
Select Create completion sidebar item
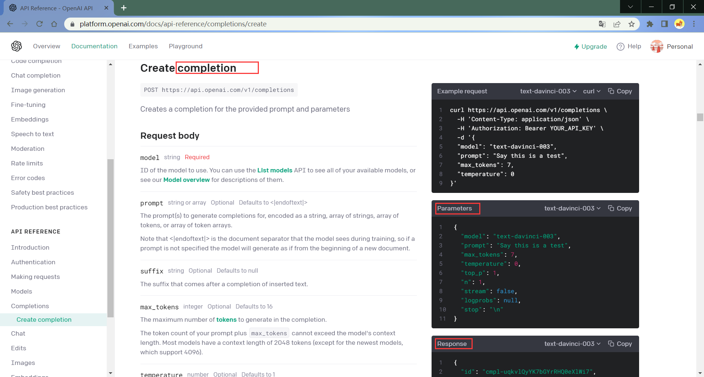click(53, 320)
